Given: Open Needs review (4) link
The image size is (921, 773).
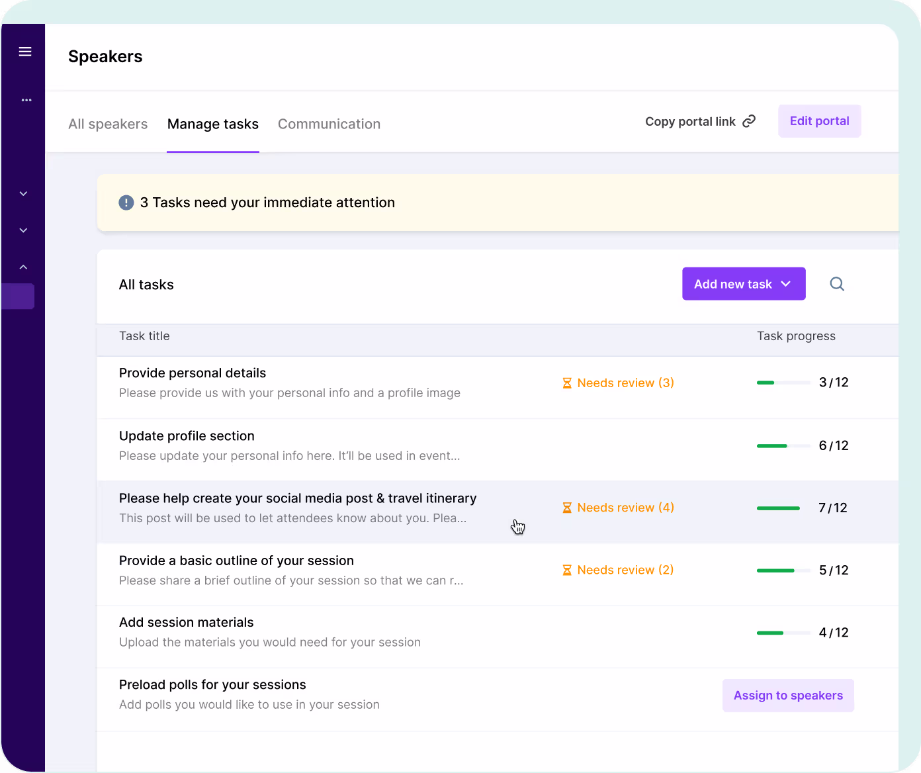Looking at the screenshot, I should point(625,508).
